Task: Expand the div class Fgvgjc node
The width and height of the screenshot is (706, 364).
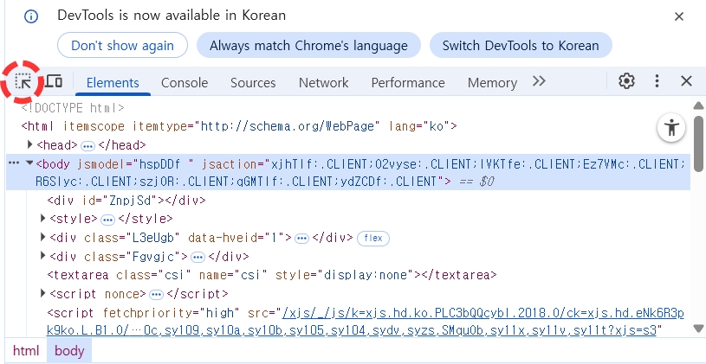Action: pyautogui.click(x=42, y=256)
